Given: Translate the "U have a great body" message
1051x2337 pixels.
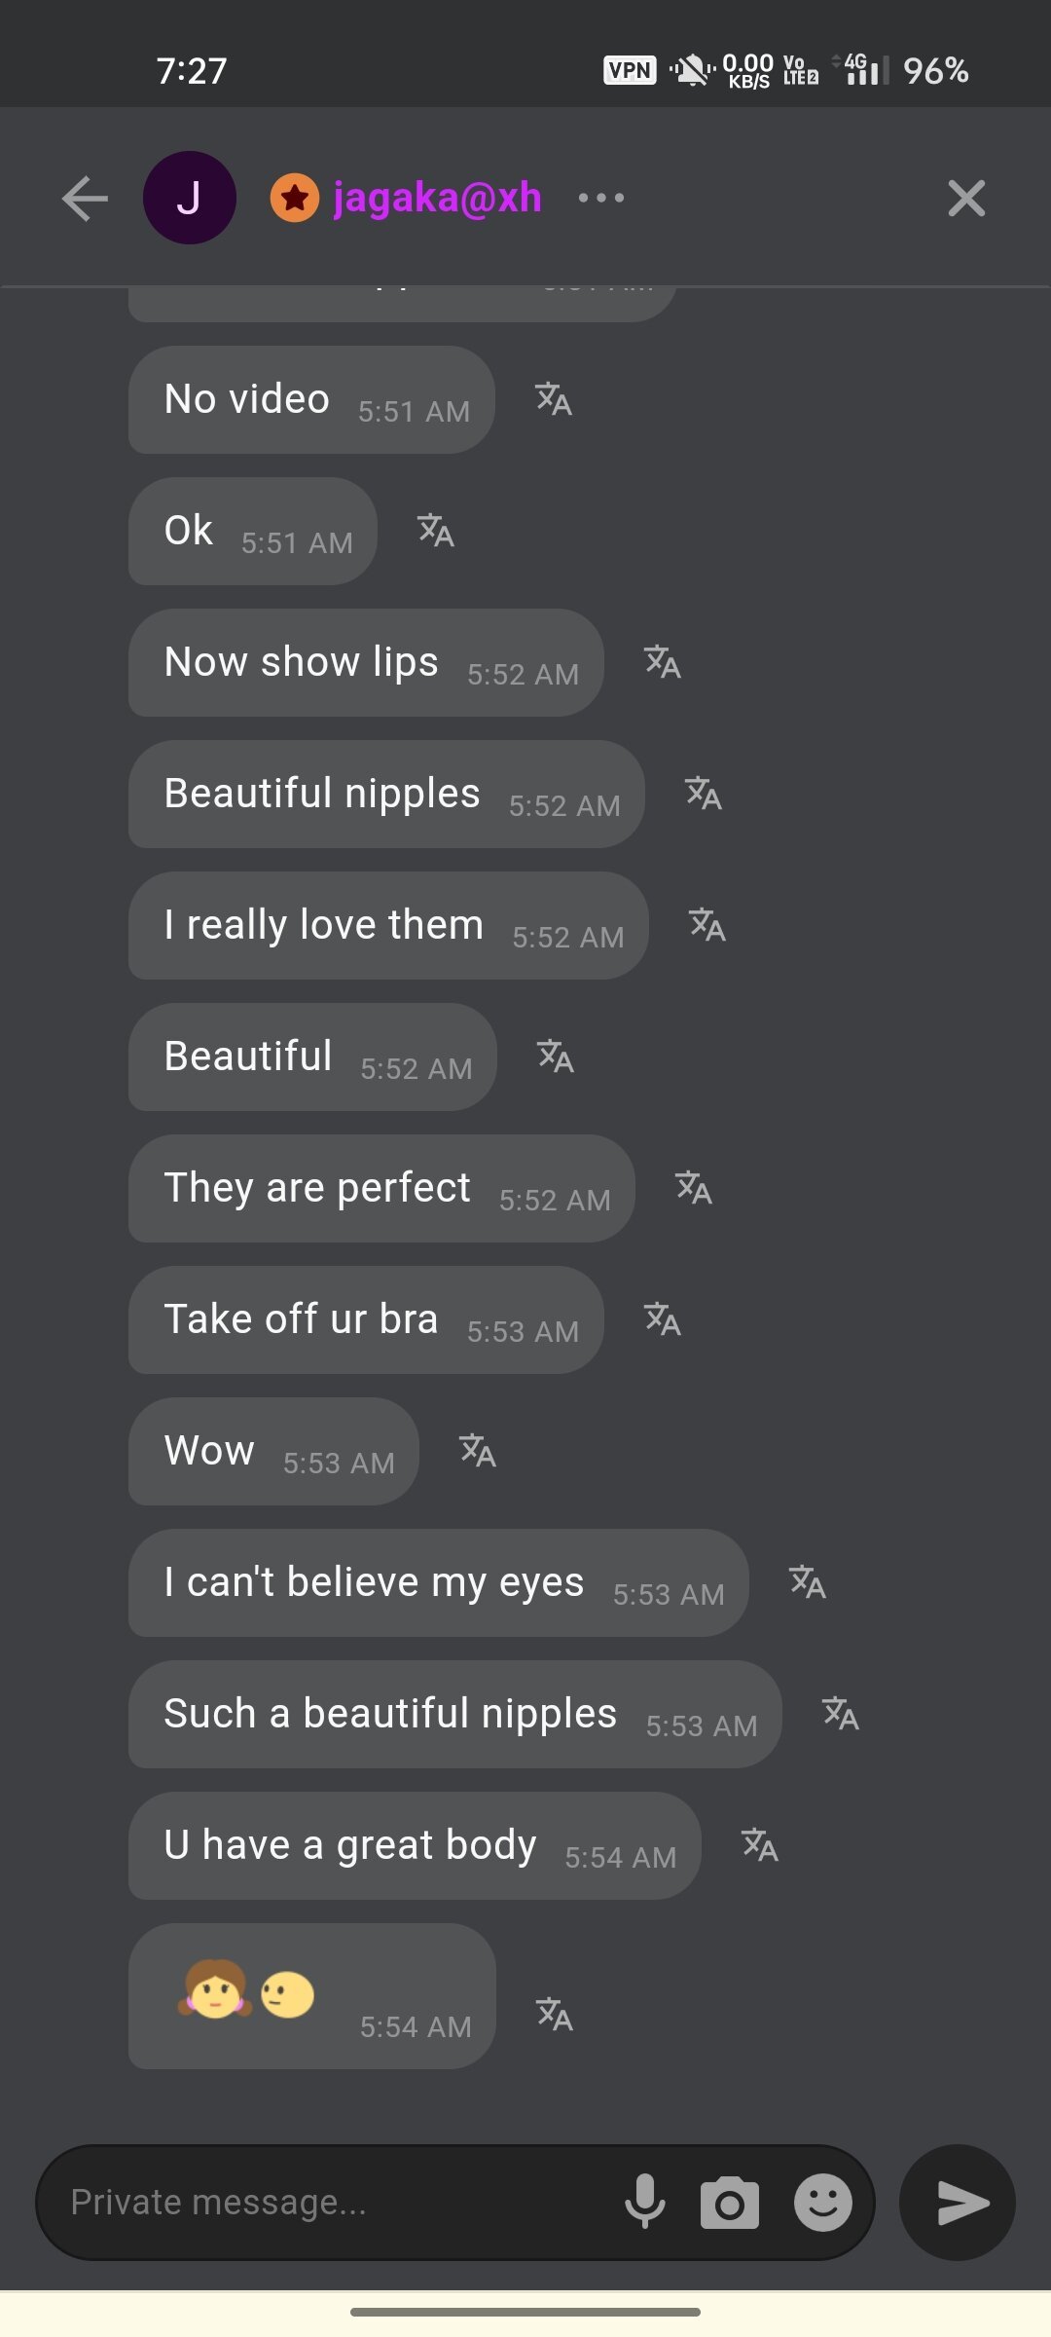Looking at the screenshot, I should click(760, 1845).
